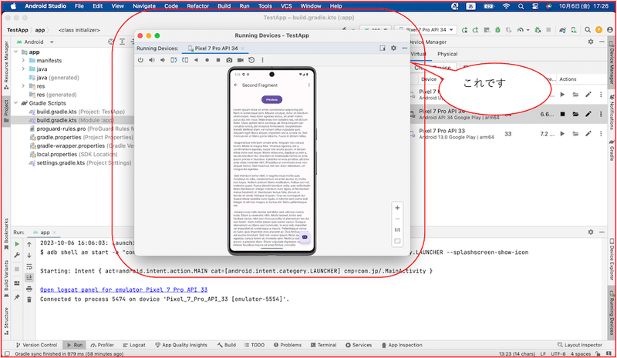Viewport: 617px width, 358px height.
Task: Open the Android project view dropdown
Action: coord(35,42)
